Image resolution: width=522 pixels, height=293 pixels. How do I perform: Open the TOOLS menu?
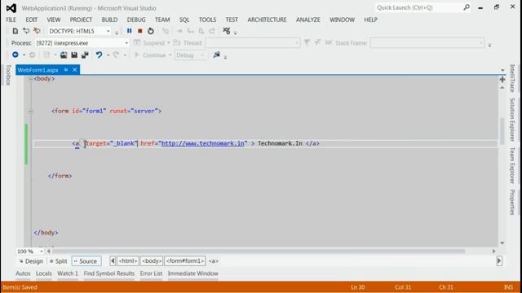pyautogui.click(x=207, y=20)
